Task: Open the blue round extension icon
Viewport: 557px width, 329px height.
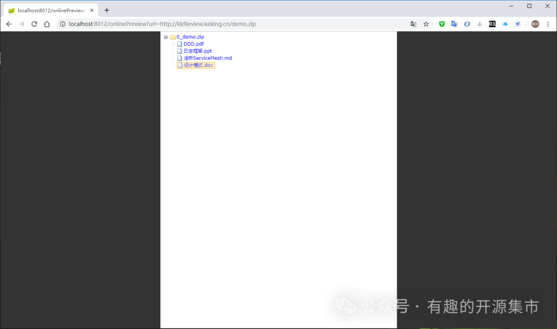Action: pyautogui.click(x=467, y=24)
